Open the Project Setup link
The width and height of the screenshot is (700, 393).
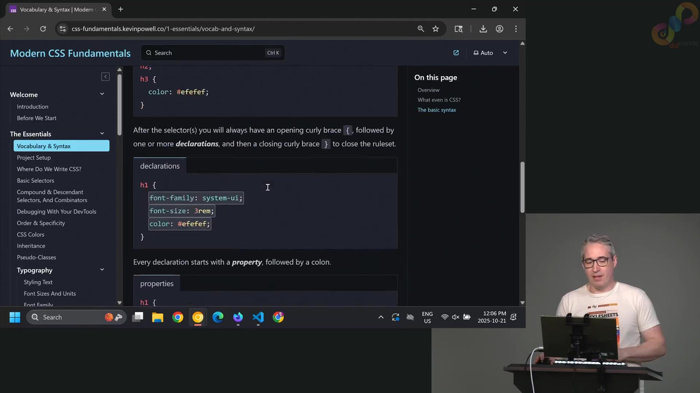coord(34,158)
